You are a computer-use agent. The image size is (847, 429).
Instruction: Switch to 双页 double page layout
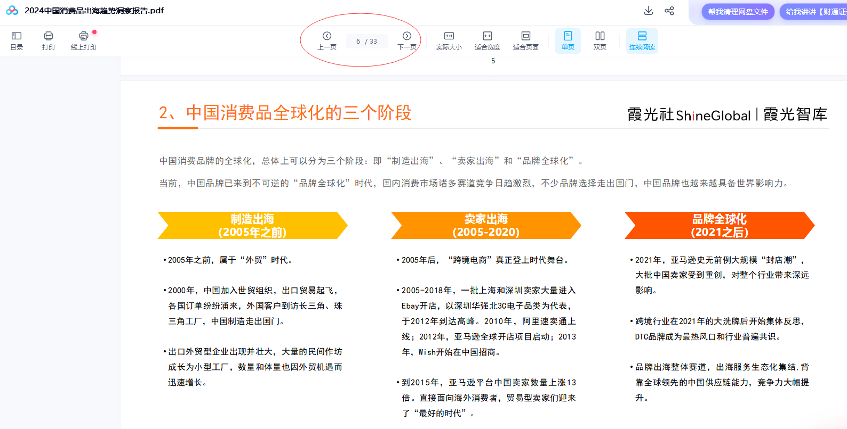point(600,40)
